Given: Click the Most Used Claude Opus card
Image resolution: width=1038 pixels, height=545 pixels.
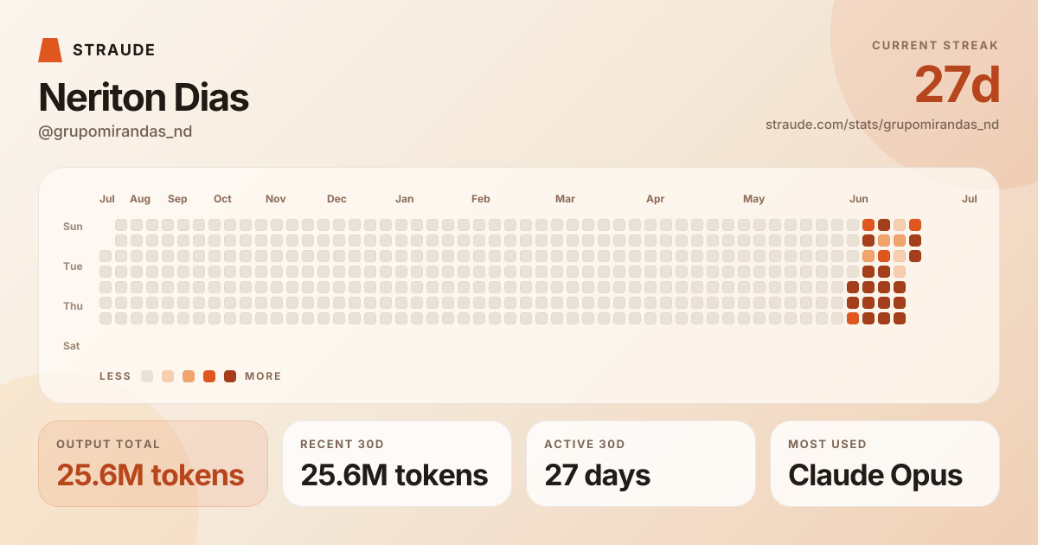Looking at the screenshot, I should click(x=885, y=464).
